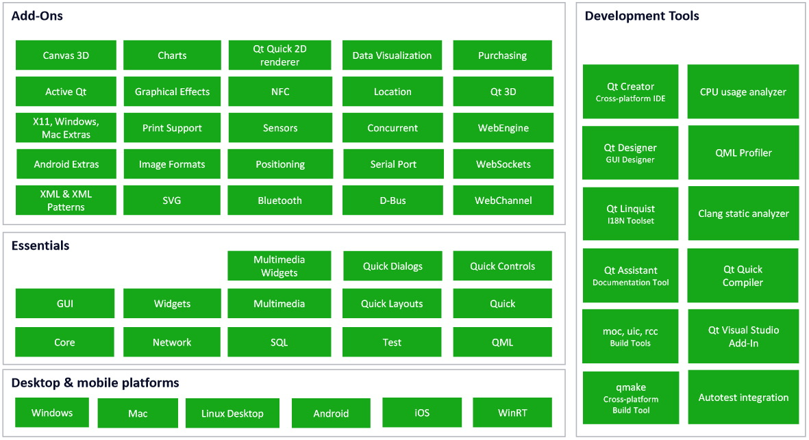Click the GUI essentials box
Viewport: 809px width, 440px height.
point(65,303)
